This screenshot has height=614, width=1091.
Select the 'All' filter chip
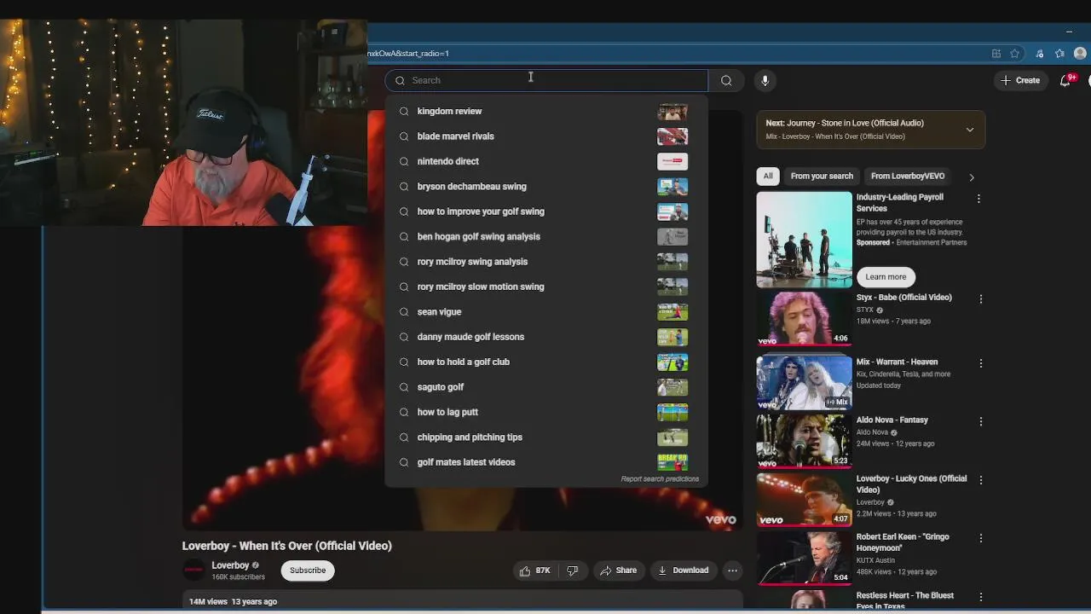click(768, 176)
